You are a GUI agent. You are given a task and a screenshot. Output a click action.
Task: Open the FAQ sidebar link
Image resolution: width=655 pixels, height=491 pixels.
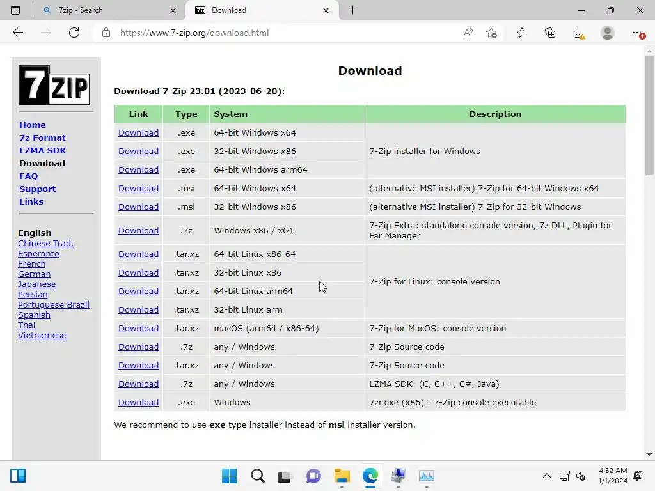pyautogui.click(x=28, y=176)
